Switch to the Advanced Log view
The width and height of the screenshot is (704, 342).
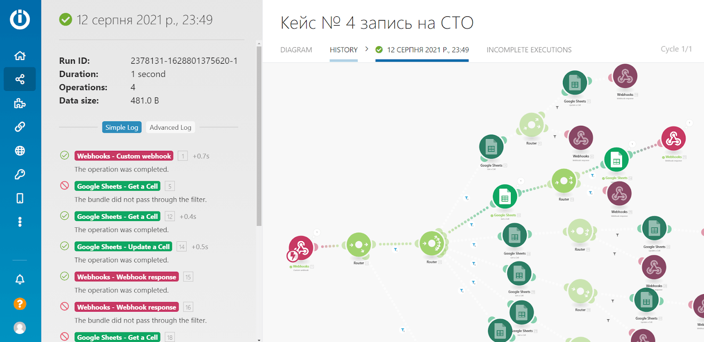click(x=170, y=127)
